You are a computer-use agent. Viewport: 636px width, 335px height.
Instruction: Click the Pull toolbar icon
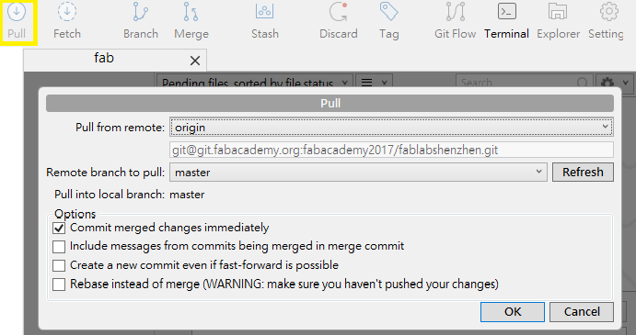[x=17, y=21]
